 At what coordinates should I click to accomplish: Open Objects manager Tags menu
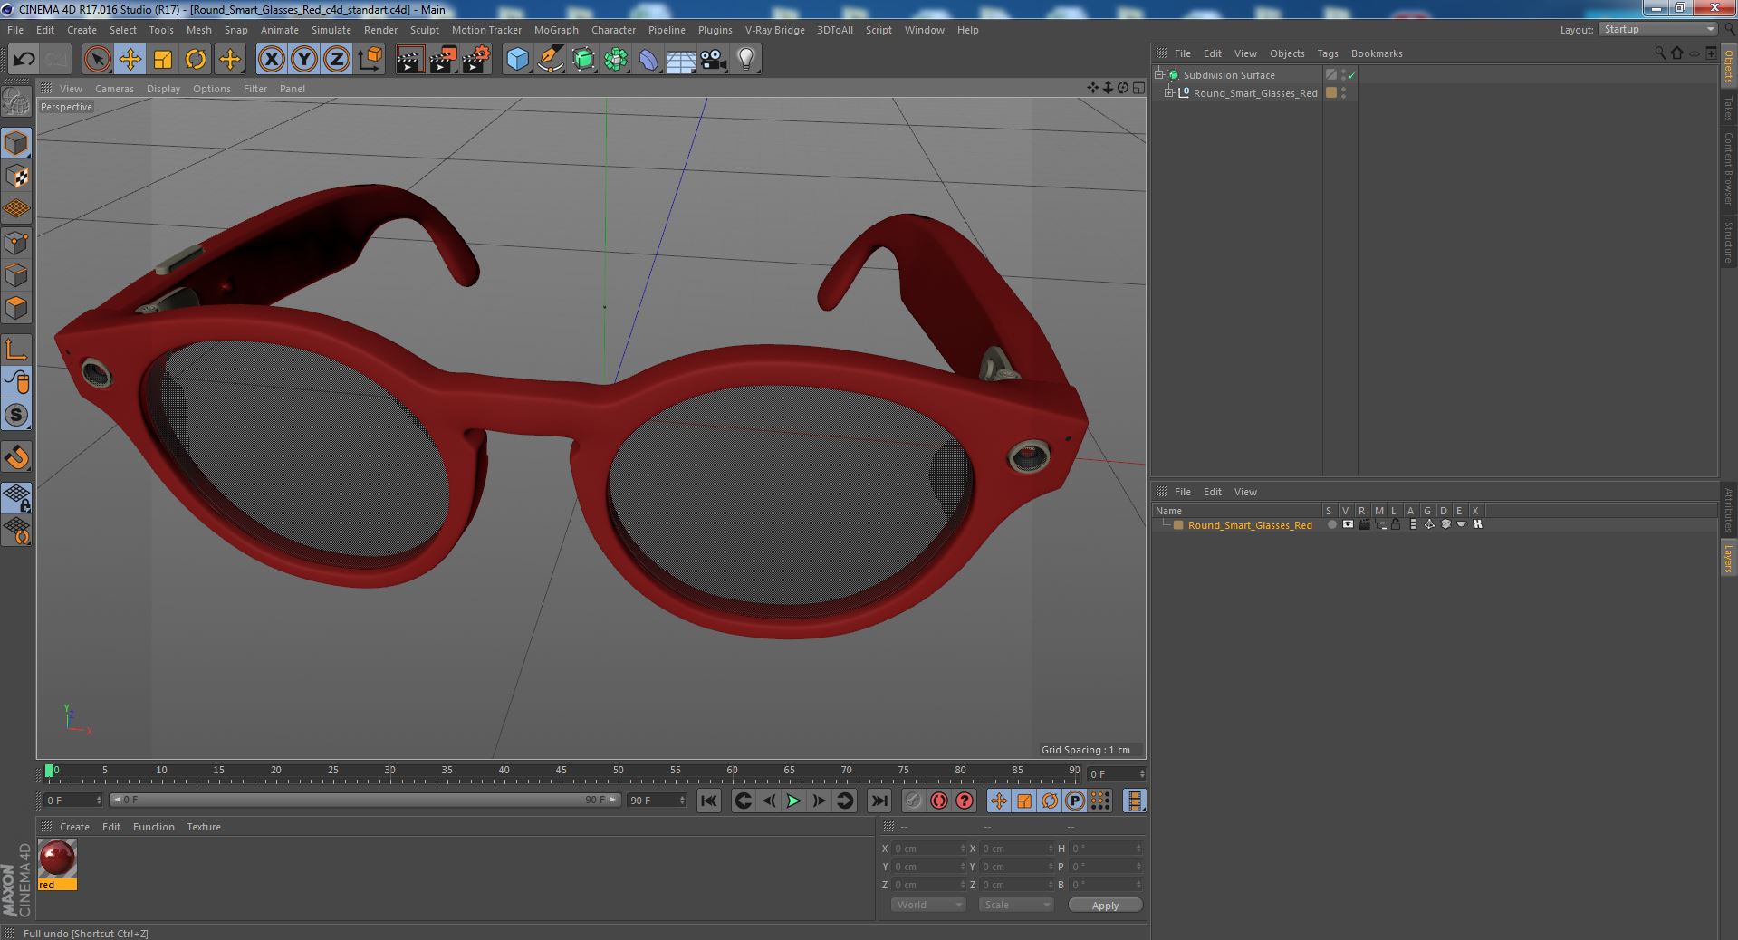click(1327, 53)
